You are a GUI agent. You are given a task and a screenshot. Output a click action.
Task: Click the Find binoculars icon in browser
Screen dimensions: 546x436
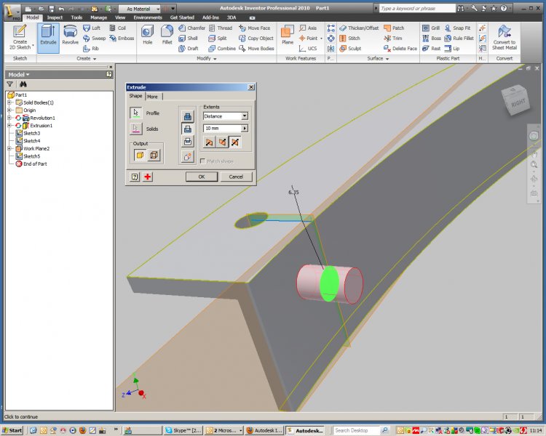point(23,84)
